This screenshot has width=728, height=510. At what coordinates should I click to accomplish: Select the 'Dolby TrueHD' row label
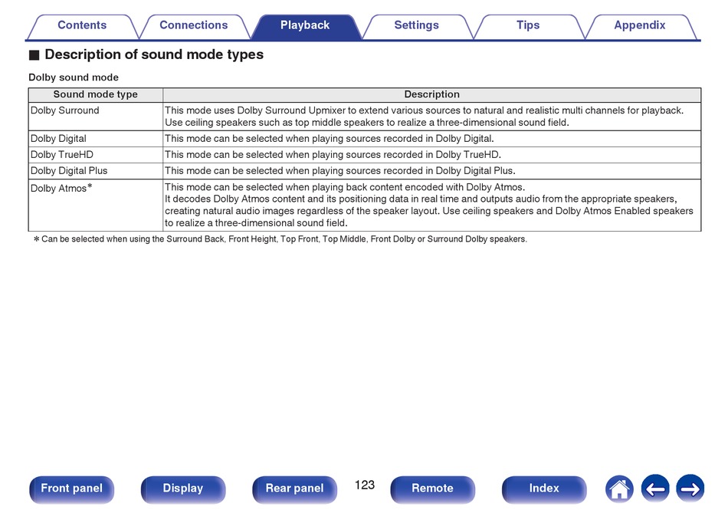(62, 155)
